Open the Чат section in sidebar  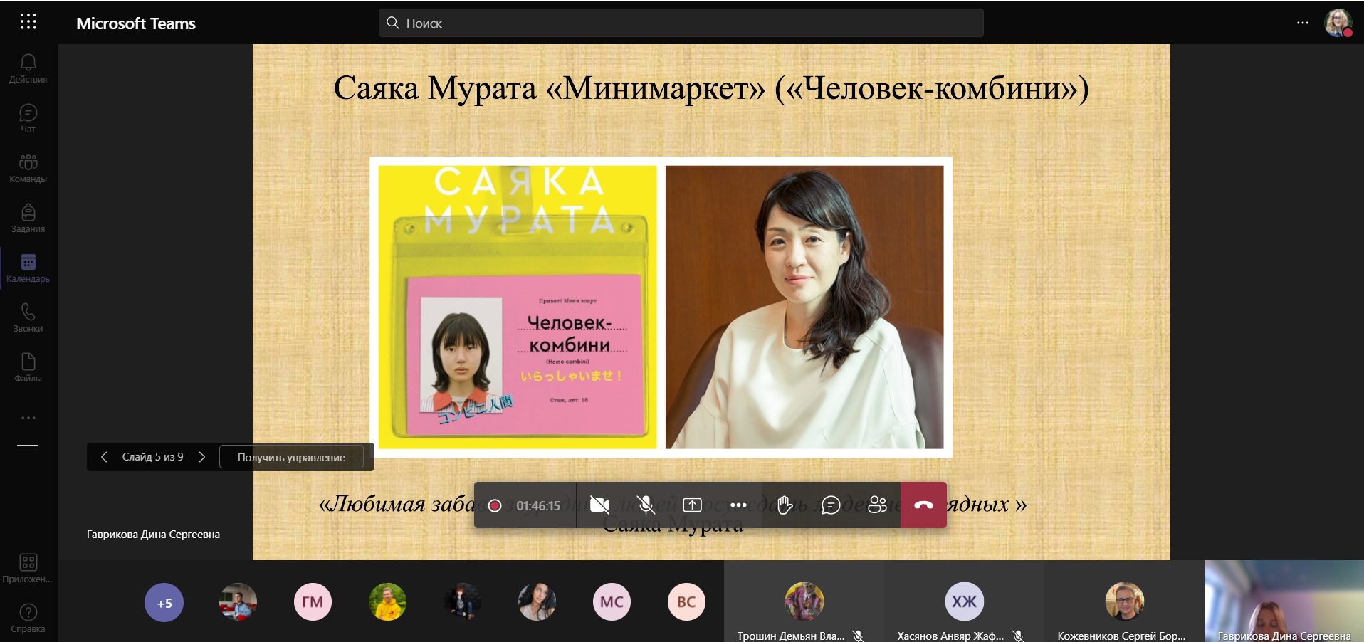pyautogui.click(x=28, y=118)
